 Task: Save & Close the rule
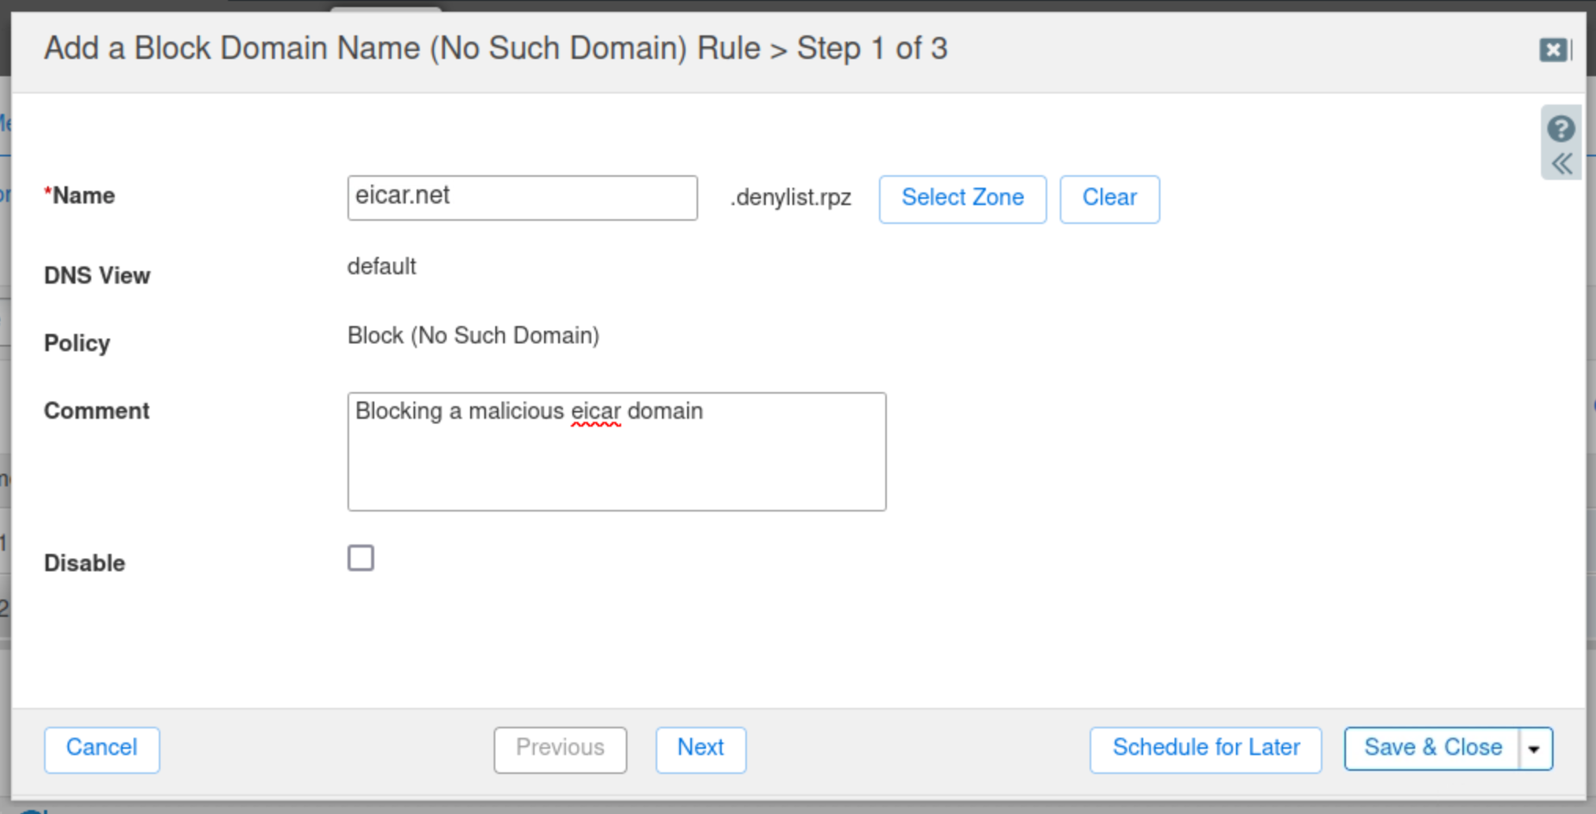[x=1432, y=749]
